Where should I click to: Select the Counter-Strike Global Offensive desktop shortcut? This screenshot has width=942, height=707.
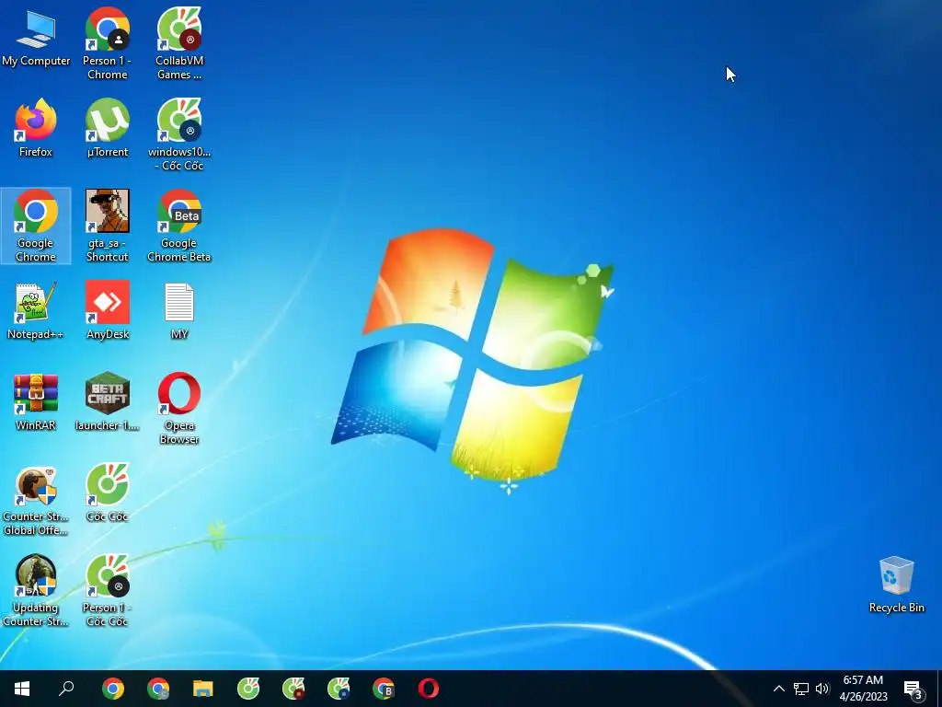click(36, 502)
